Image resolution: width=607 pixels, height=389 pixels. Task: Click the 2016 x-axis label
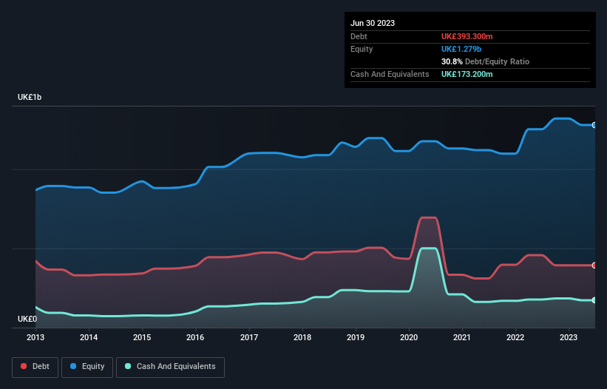(x=195, y=337)
